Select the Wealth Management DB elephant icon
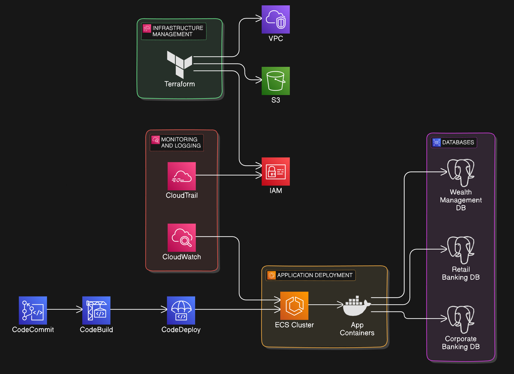Image resolution: width=514 pixels, height=374 pixels. (461, 173)
